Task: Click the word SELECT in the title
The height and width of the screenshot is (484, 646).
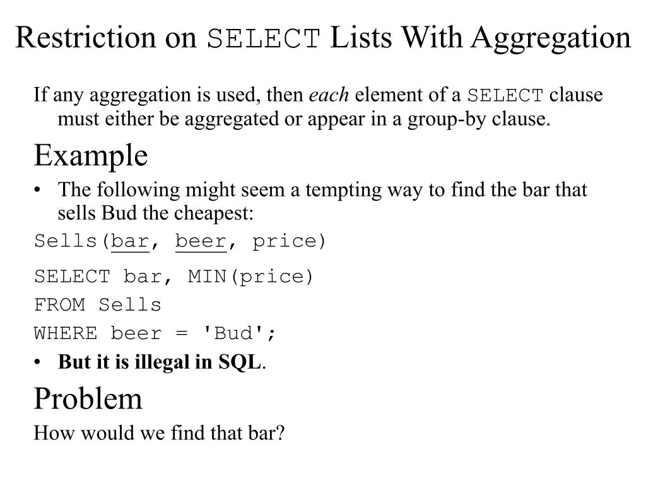Action: (264, 39)
